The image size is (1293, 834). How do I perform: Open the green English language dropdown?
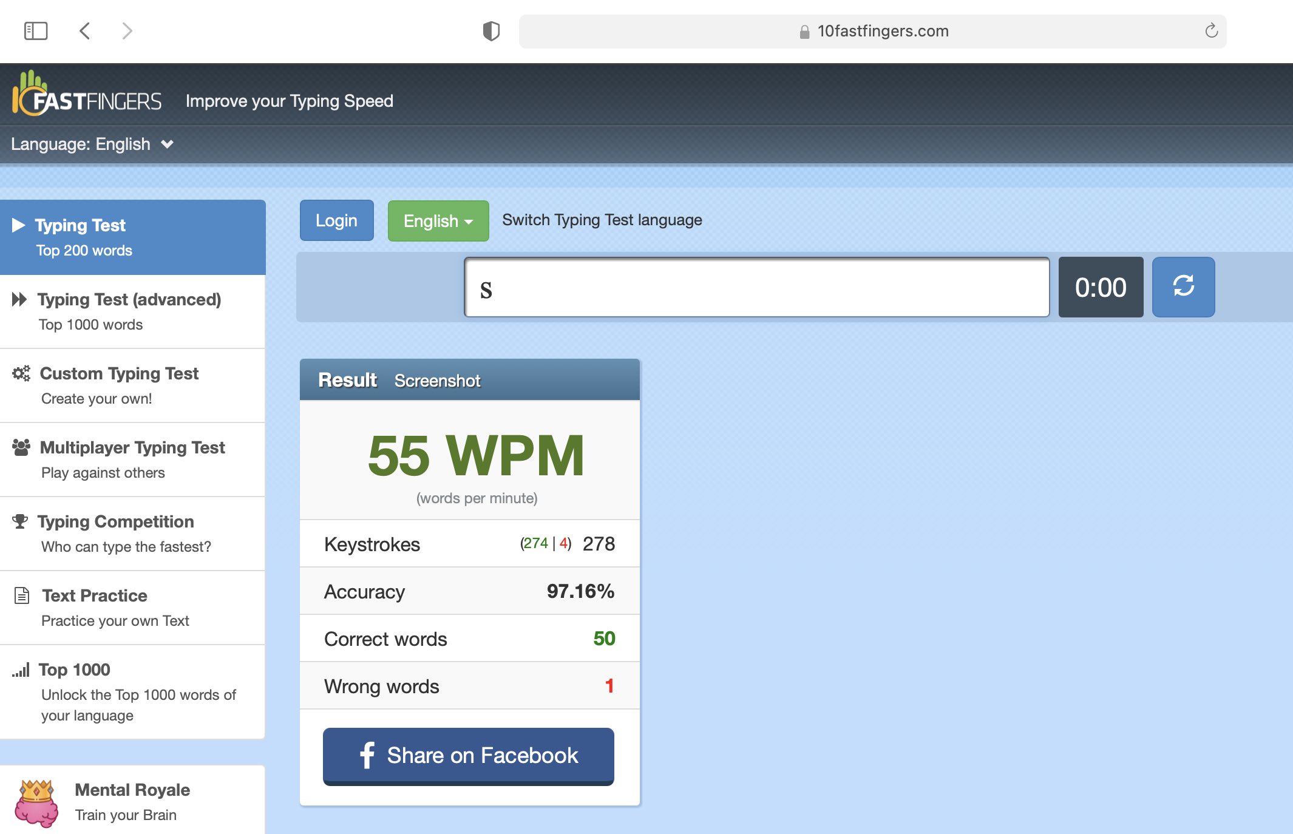pyautogui.click(x=438, y=221)
